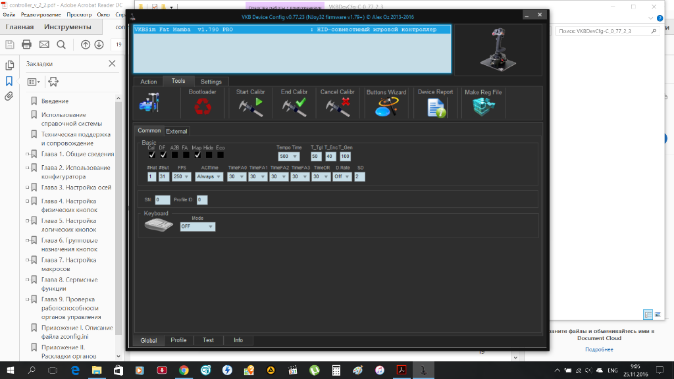Toggle the Cal checkbox
This screenshot has width=674, height=379.
(152, 155)
